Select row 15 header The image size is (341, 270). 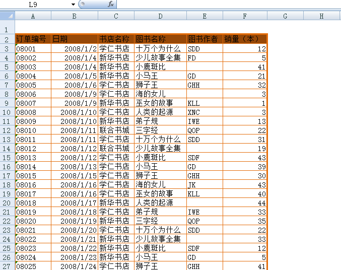pyautogui.click(x=7, y=157)
